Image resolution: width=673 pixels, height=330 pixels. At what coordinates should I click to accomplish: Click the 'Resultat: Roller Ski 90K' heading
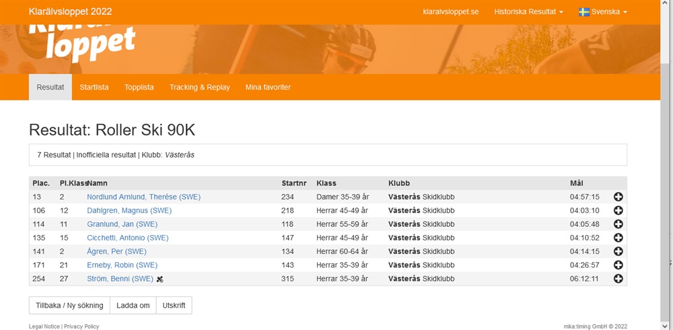[112, 130]
